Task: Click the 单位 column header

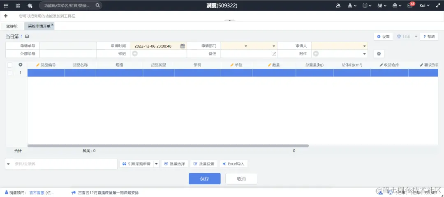Action: 236,65
